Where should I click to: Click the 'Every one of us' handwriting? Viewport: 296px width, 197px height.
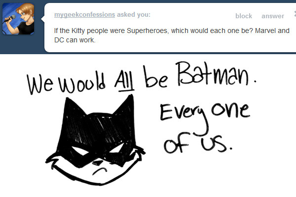pyautogui.click(x=205, y=128)
